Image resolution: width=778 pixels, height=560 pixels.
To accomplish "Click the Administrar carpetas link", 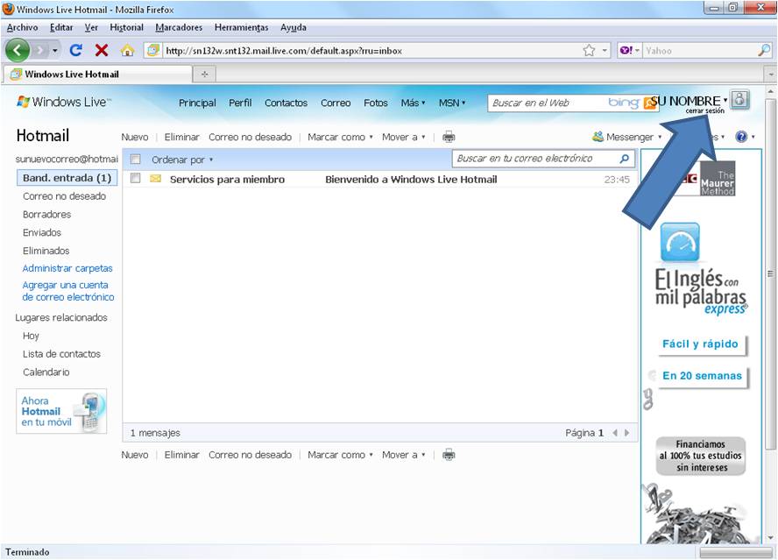I will (x=67, y=269).
